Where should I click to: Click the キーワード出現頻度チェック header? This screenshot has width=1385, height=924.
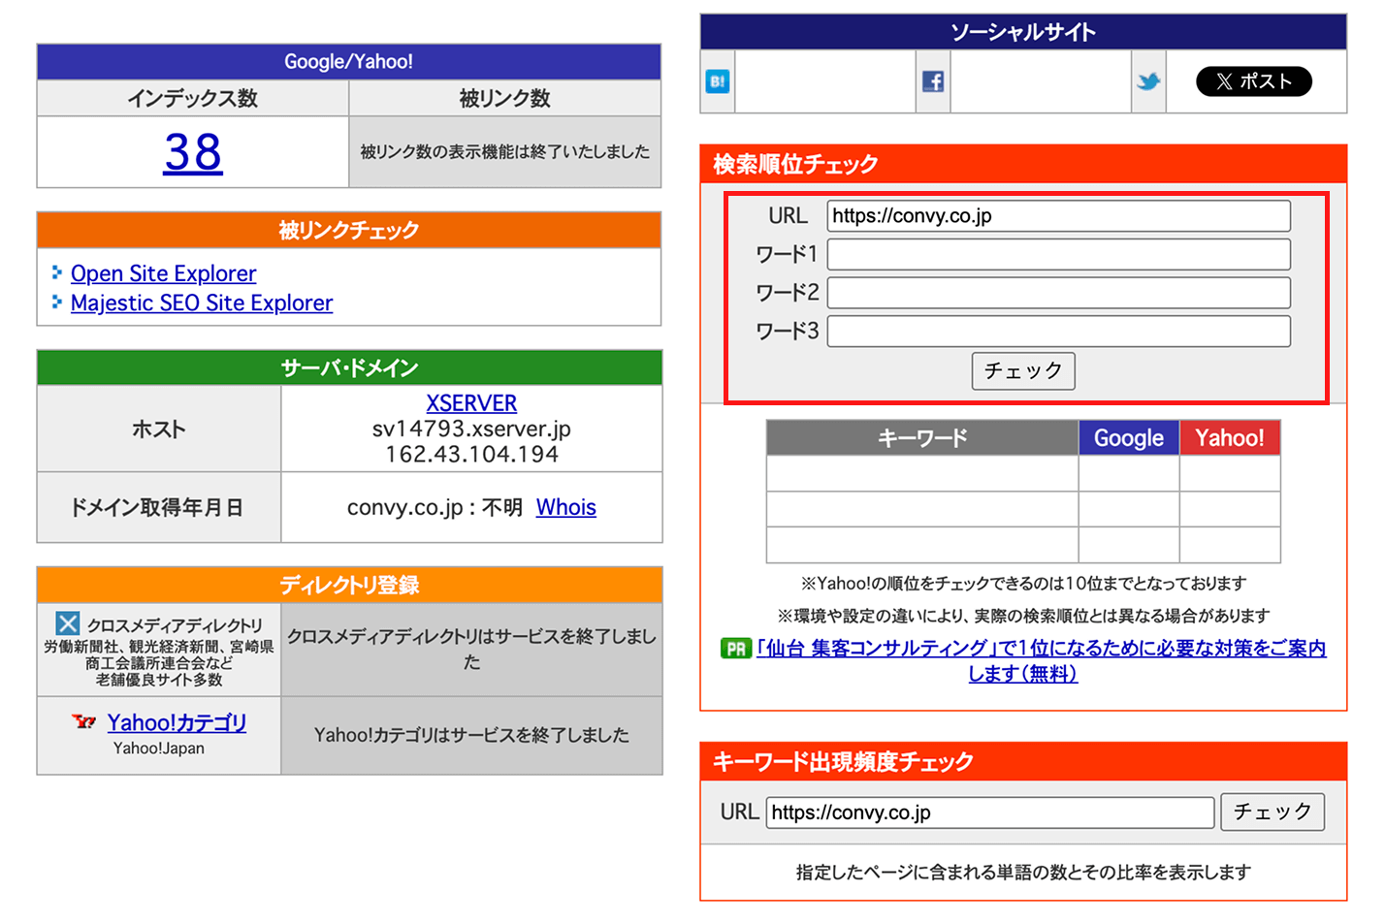tap(1023, 761)
